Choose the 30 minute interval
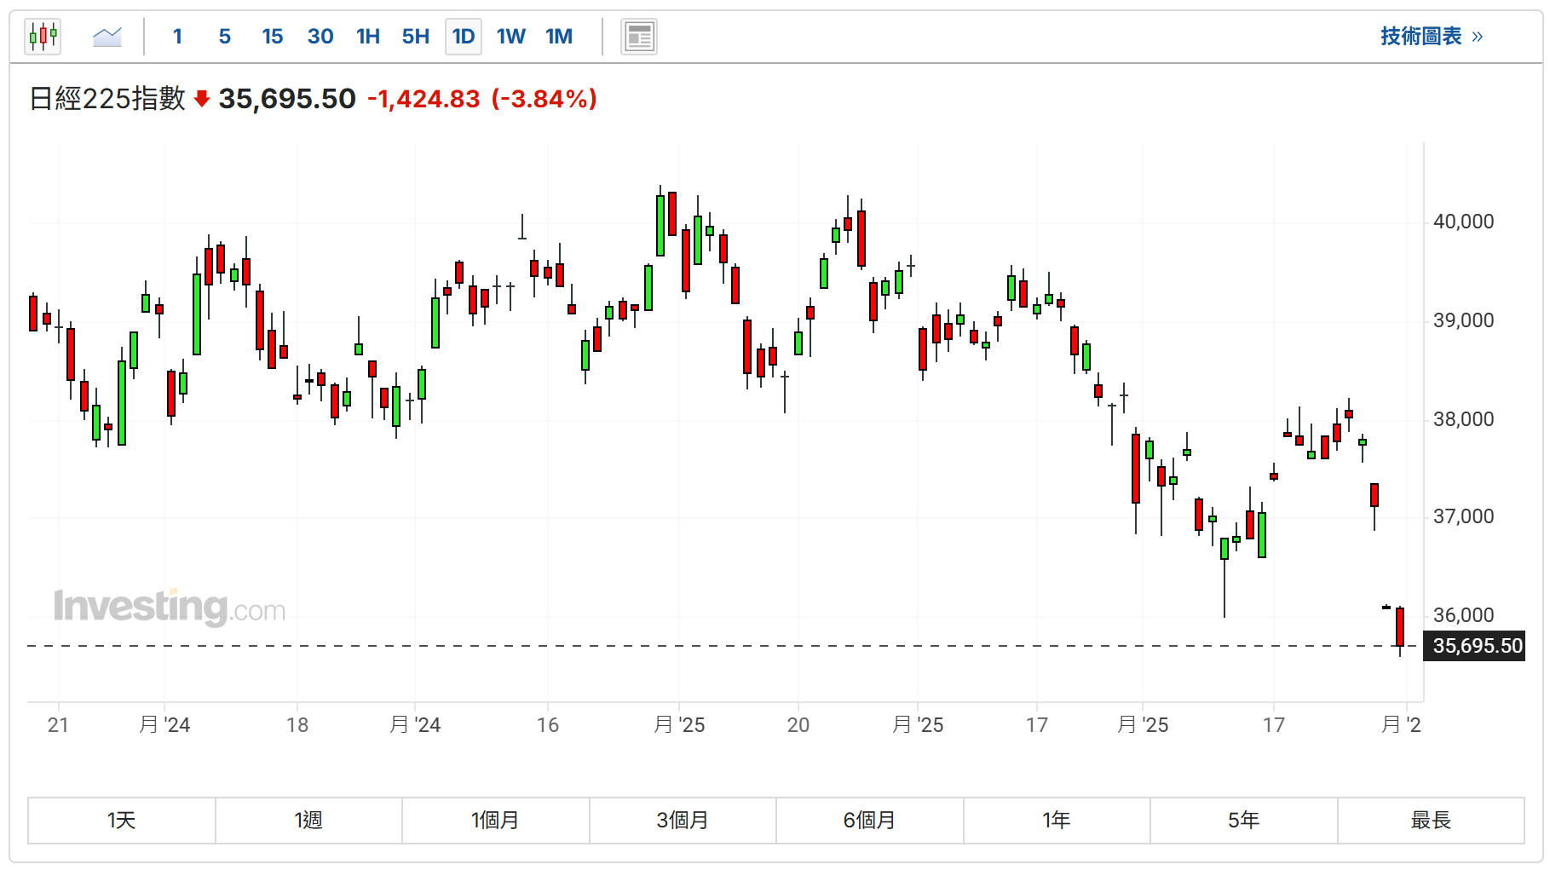Image resolution: width=1550 pixels, height=870 pixels. [320, 37]
